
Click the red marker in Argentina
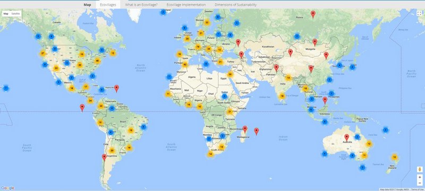click(x=104, y=158)
